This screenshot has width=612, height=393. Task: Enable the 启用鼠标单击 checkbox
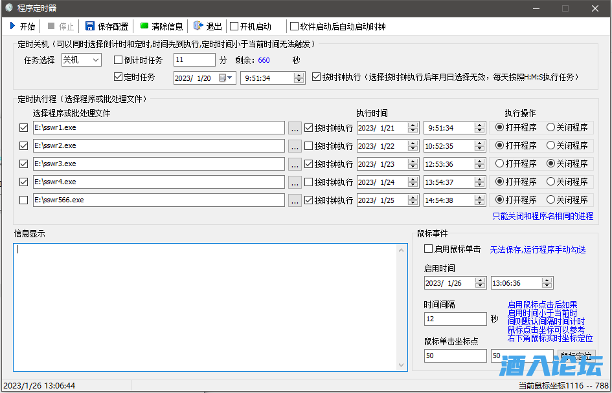[x=428, y=249]
